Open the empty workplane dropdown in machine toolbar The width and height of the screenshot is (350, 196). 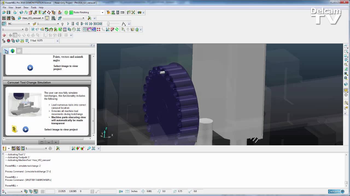click(83, 18)
